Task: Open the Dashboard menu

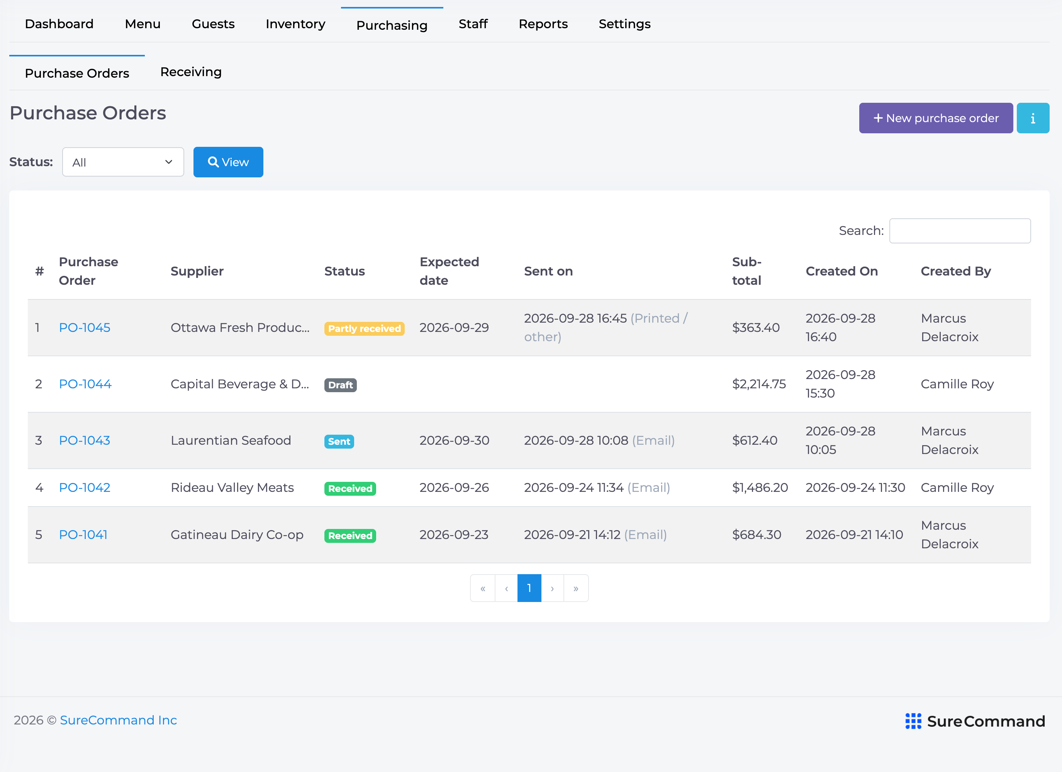Action: coord(59,24)
